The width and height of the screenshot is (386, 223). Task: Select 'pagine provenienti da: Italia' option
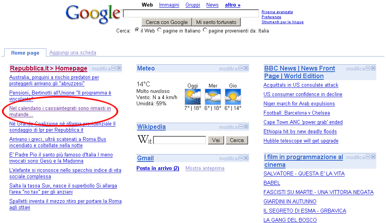coord(205,30)
